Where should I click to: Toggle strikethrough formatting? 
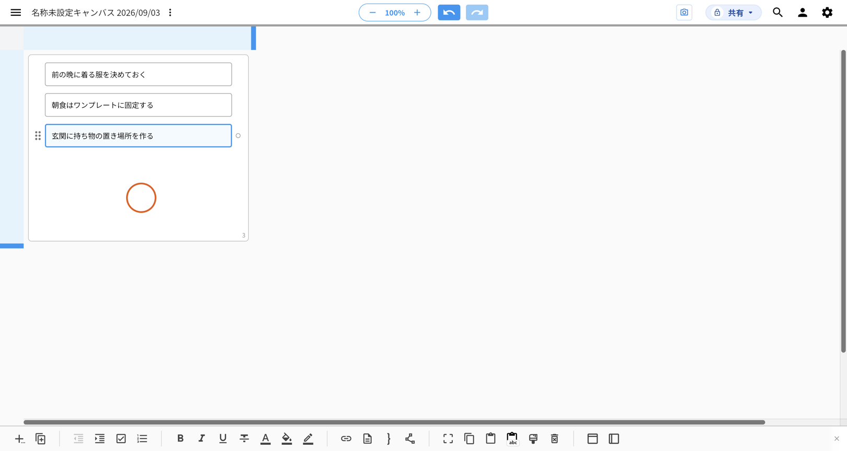tap(244, 439)
